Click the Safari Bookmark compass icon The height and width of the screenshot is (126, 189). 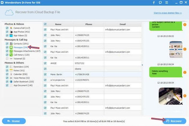pyautogui.click(x=11, y=82)
